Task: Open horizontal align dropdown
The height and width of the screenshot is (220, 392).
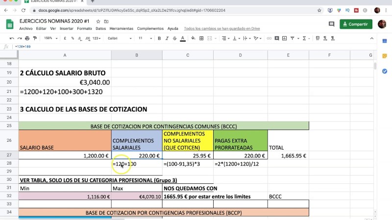Action: tap(225, 39)
